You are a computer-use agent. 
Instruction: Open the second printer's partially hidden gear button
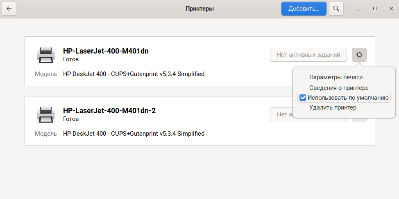[x=359, y=119]
